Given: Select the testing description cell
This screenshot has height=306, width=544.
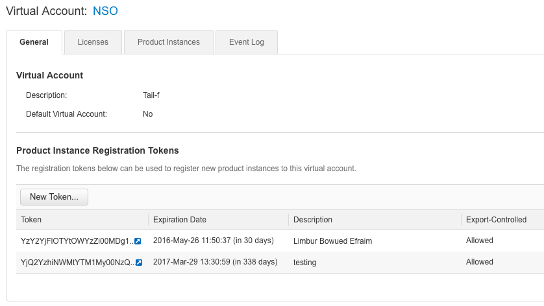Looking at the screenshot, I should (x=305, y=262).
